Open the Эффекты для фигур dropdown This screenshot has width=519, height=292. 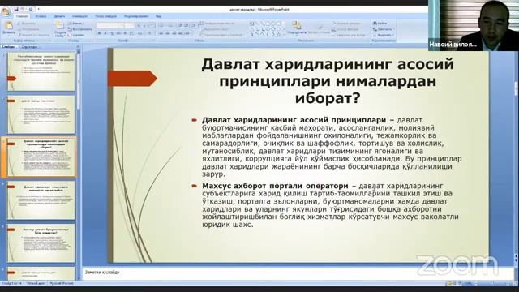point(350,35)
